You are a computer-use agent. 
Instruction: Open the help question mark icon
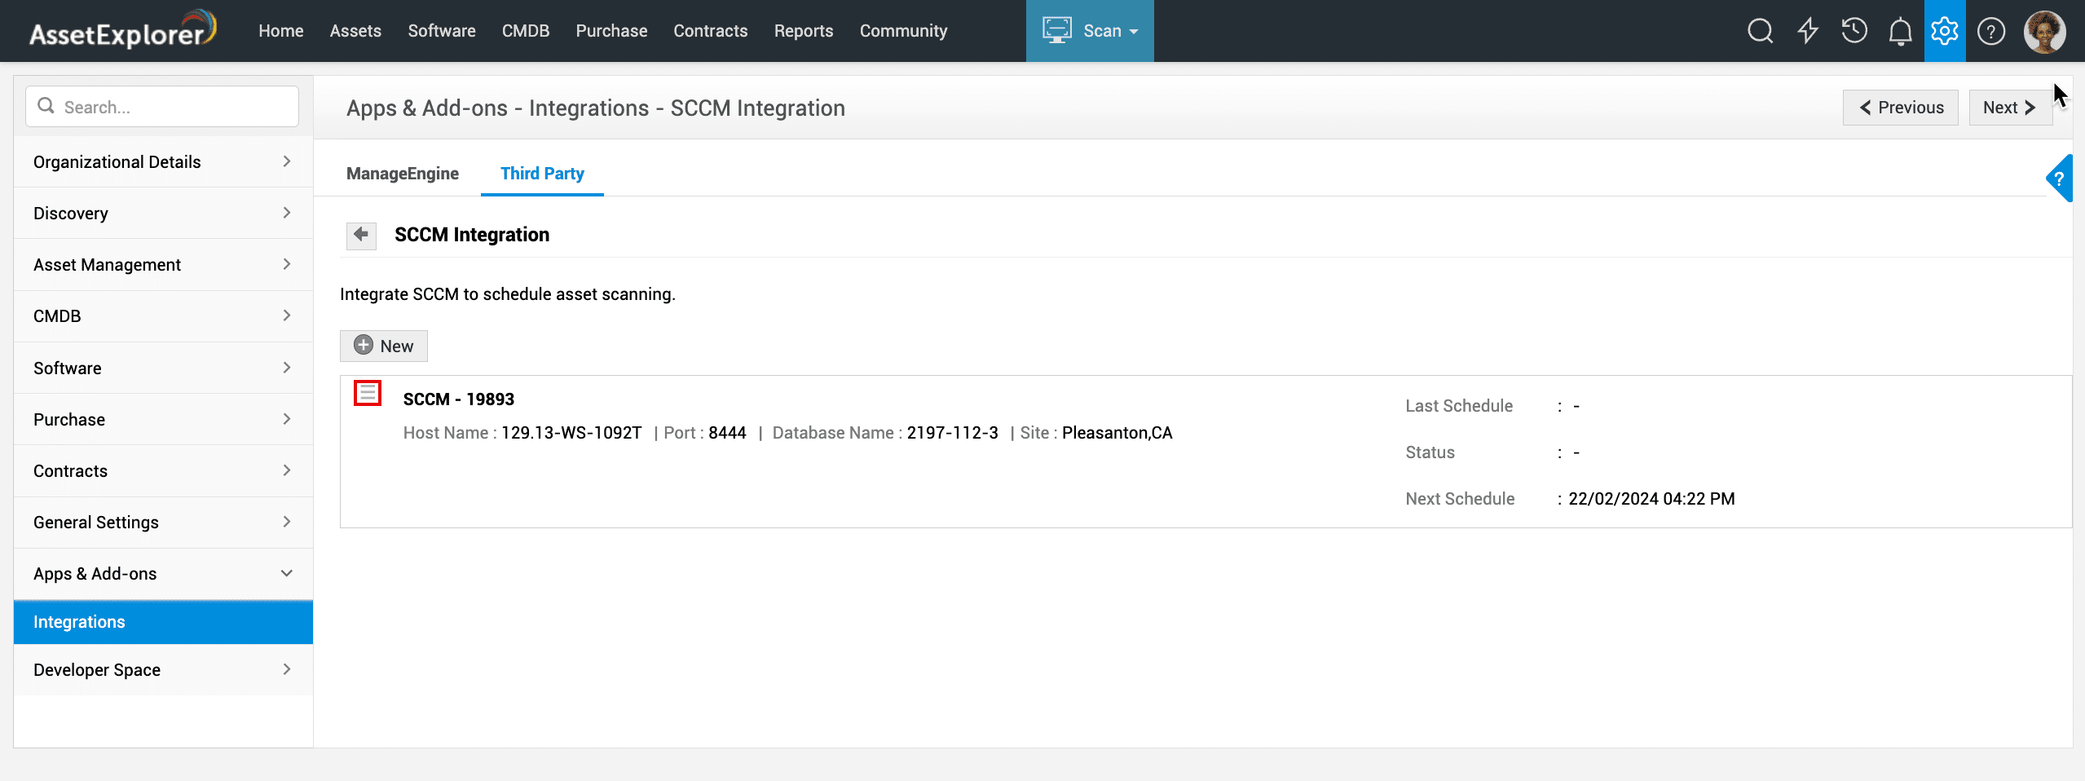(x=1991, y=32)
